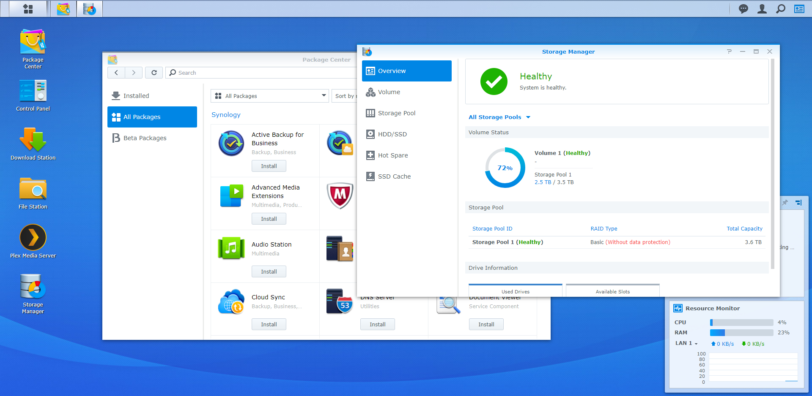The image size is (812, 396).
Task: Click the 72% volume usage ring
Action: click(x=505, y=168)
